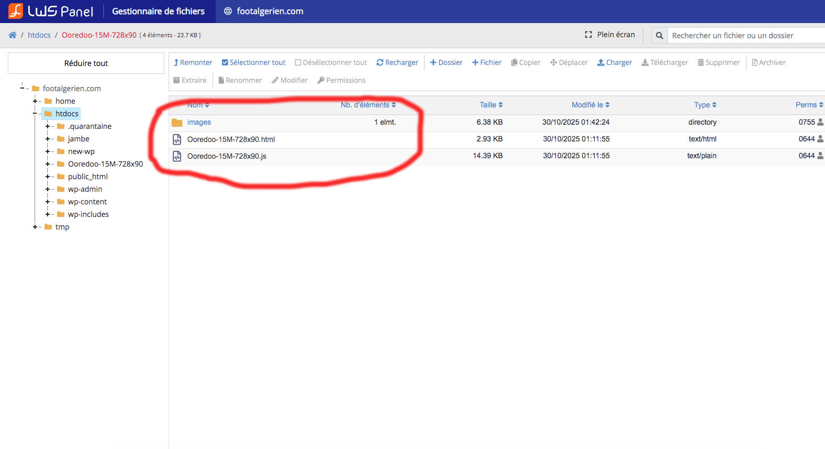Click Modifier in the toolbar

pyautogui.click(x=289, y=80)
